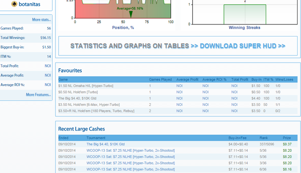The width and height of the screenshot is (301, 173).
Task: Open WCOOP-13 Sat tournament with rank 6/36
Action: [x=131, y=170]
